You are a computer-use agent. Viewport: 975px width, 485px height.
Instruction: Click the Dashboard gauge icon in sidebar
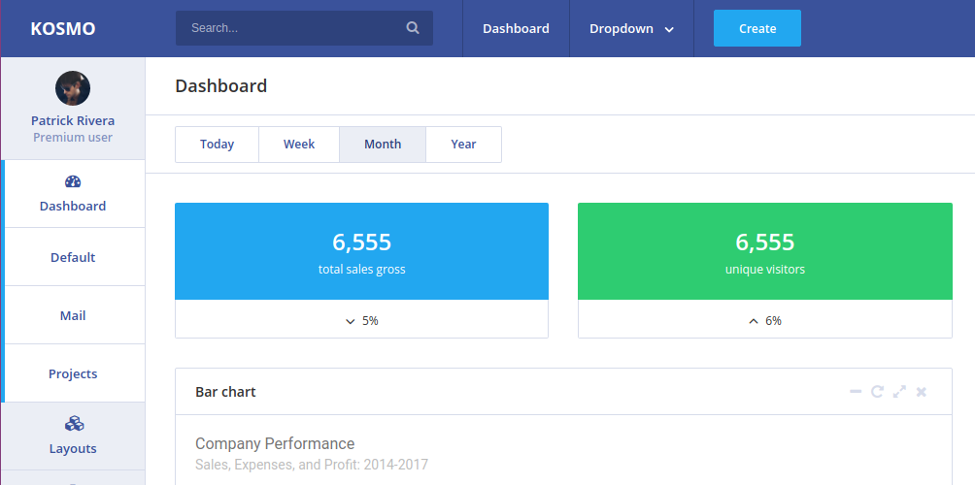(73, 181)
